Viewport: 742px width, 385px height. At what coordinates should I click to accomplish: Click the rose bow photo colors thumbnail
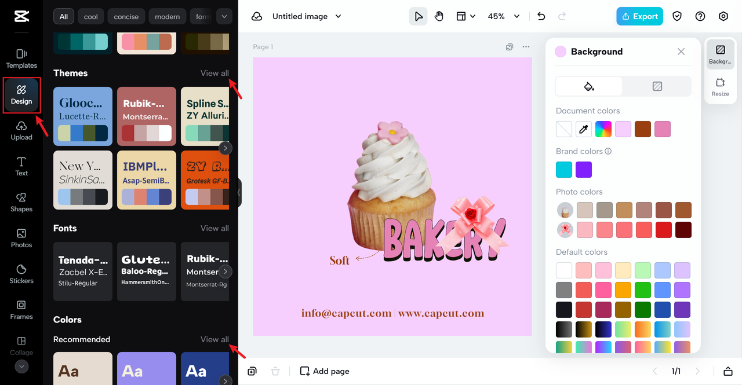565,230
